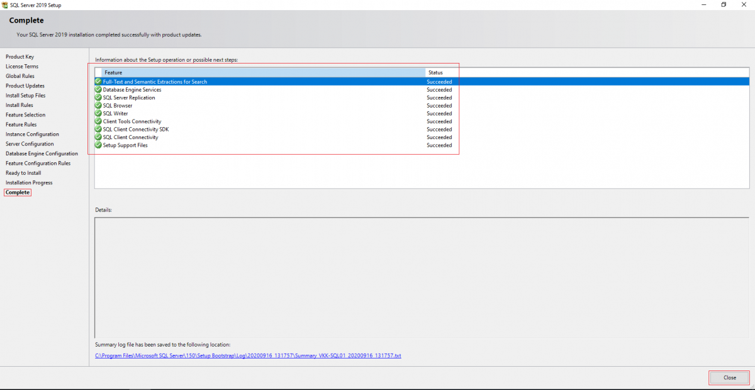Viewport: 755px width, 390px height.
Task: Select the Install Setup Files step
Action: point(26,96)
